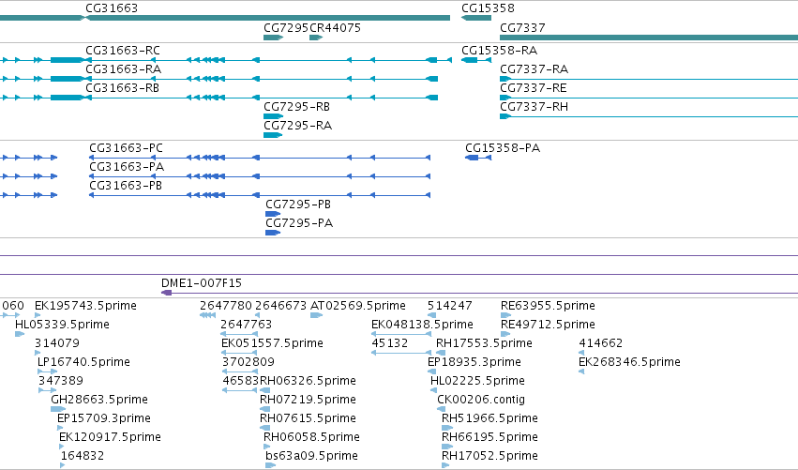Click the GH28663.5prime EST glyph
798x470 pixels.
58,409
